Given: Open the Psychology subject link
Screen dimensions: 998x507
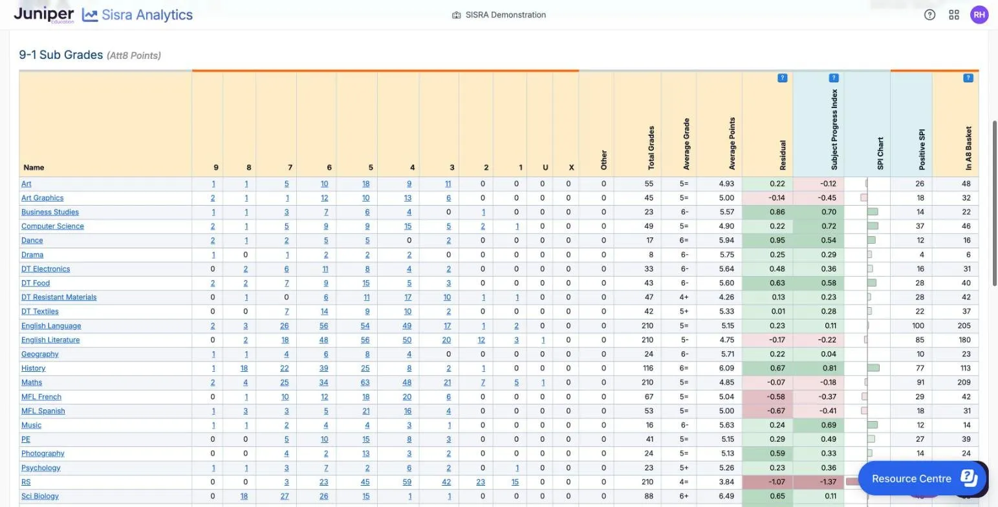Looking at the screenshot, I should (41, 468).
